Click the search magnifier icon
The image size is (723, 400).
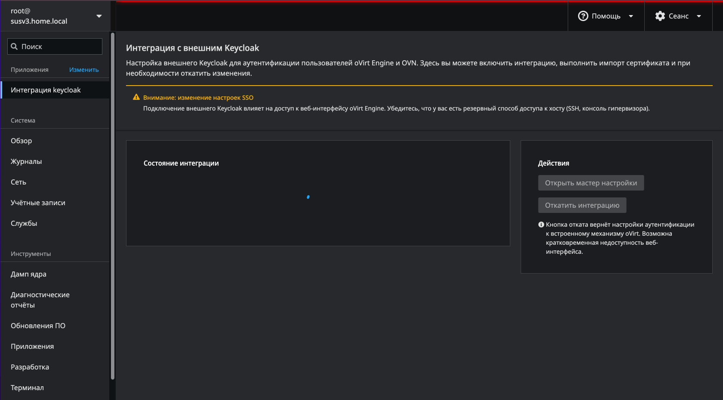click(14, 46)
